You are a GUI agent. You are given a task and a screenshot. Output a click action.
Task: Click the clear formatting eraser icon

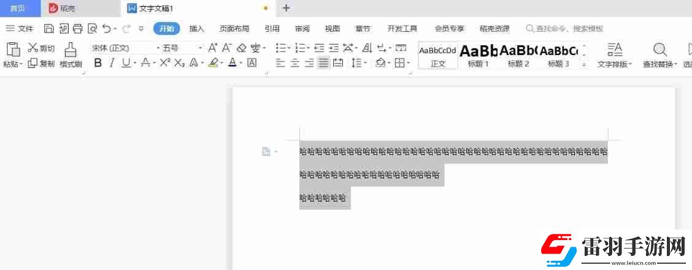[x=242, y=48]
